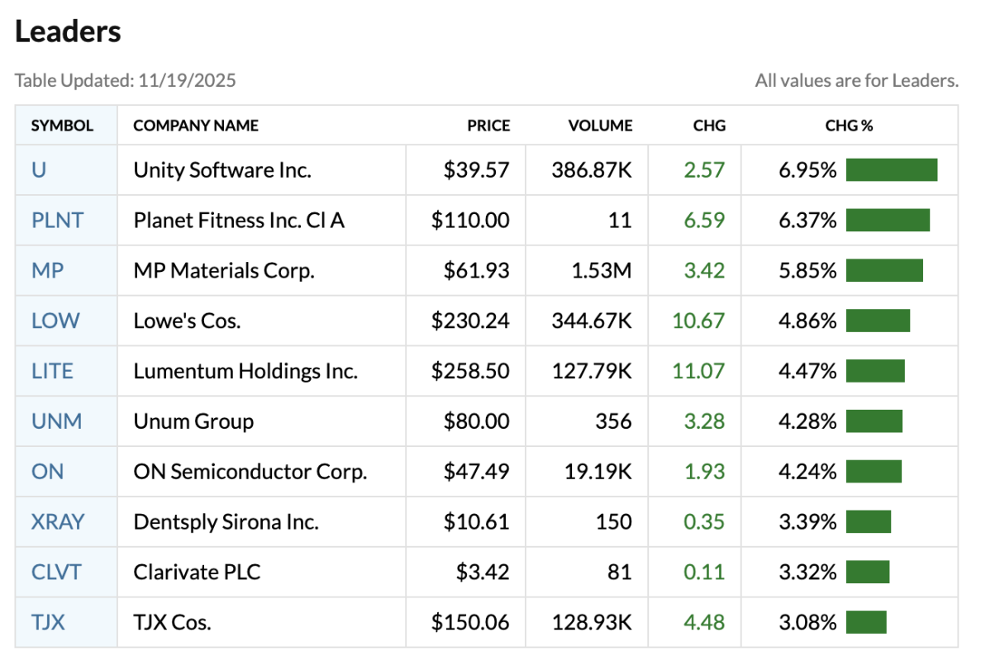The image size is (981, 661).
Task: Open the TJX ticker symbol
Action: pyautogui.click(x=48, y=622)
